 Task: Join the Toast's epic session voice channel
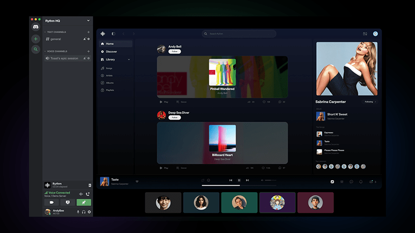click(67, 59)
